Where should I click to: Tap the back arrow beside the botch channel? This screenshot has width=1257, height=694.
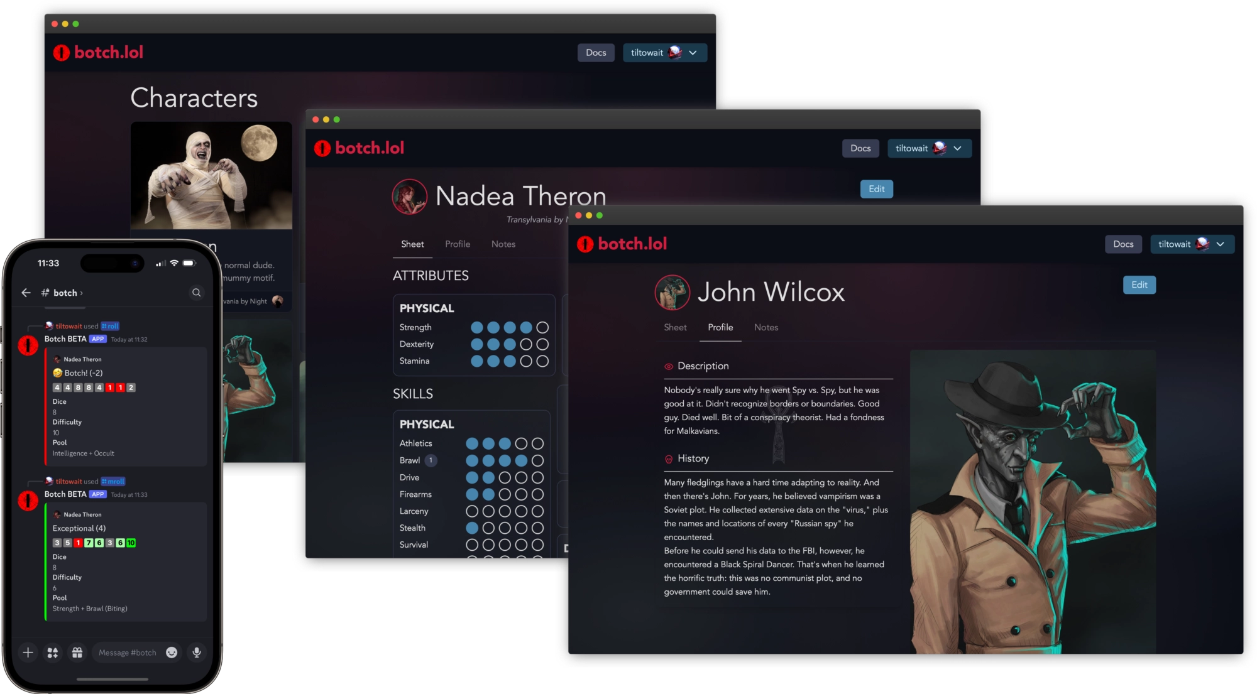point(26,293)
